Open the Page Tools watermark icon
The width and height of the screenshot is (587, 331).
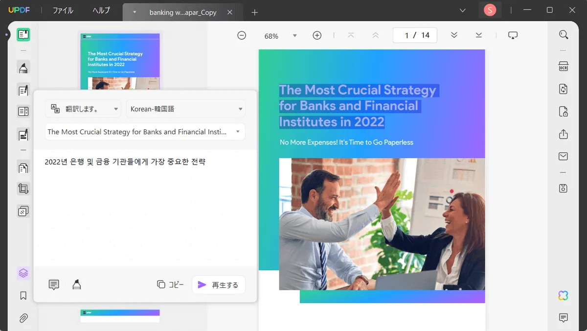click(23, 211)
